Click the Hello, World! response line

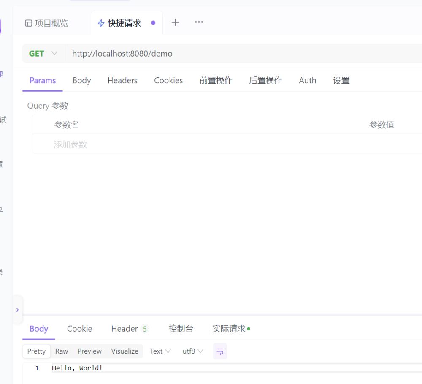tap(77, 368)
